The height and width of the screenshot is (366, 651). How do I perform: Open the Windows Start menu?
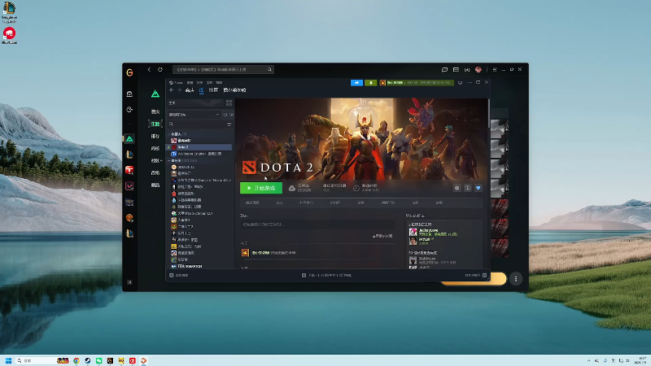coord(8,360)
